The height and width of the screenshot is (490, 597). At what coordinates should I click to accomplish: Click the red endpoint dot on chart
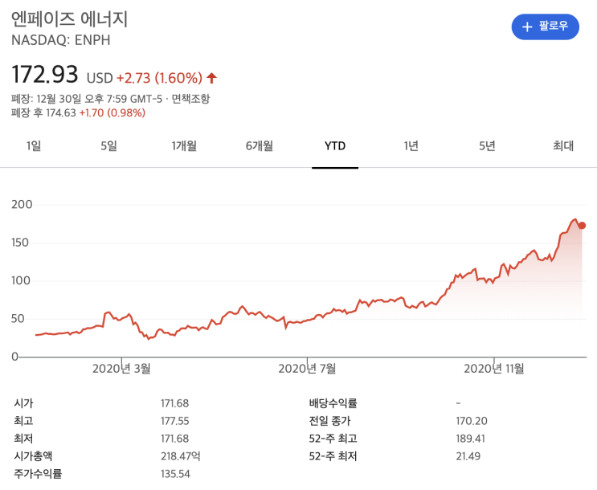click(x=582, y=226)
